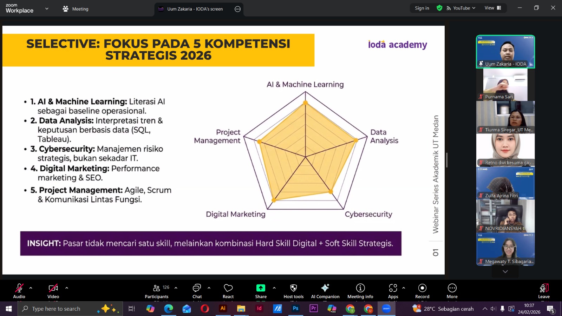Select Purnama Sari's video thumbnail
The width and height of the screenshot is (562, 316).
click(x=505, y=85)
